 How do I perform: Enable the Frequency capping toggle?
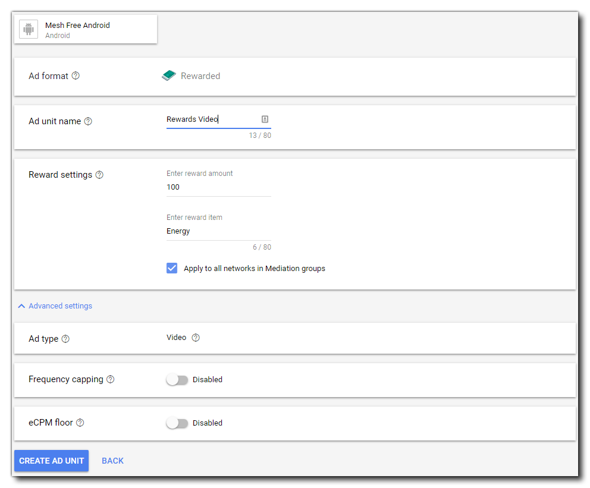tap(177, 380)
